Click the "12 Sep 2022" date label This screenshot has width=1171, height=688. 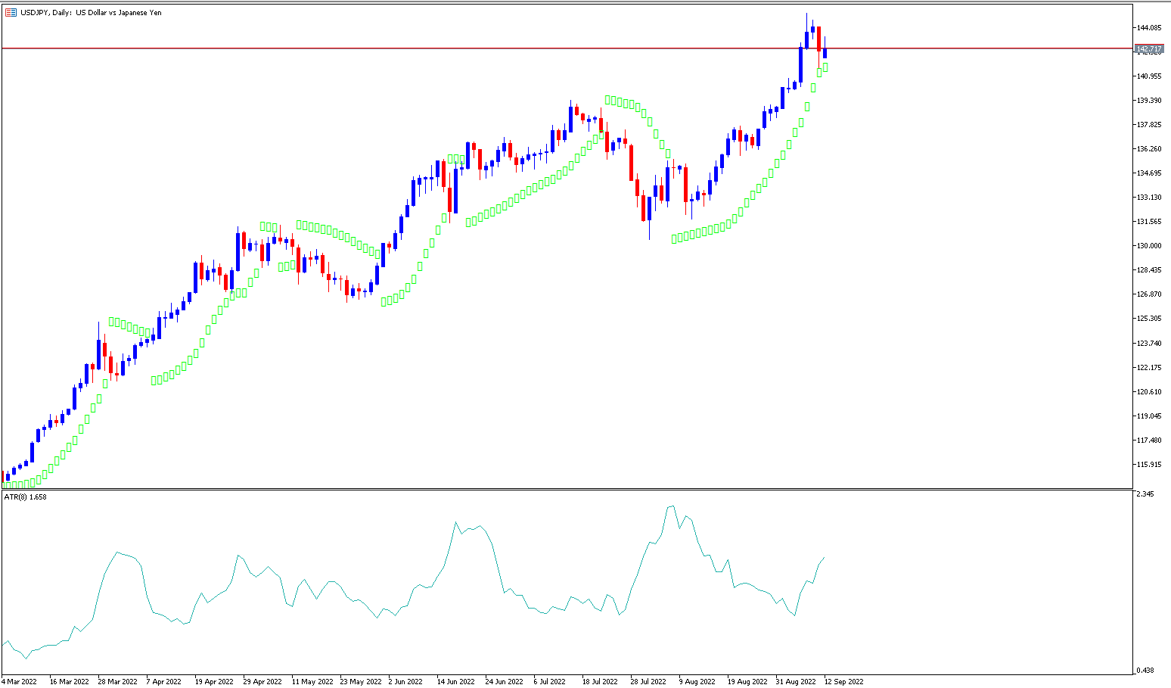tap(843, 682)
